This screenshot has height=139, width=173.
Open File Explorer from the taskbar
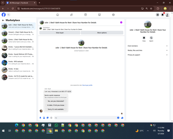[x=56, y=131]
